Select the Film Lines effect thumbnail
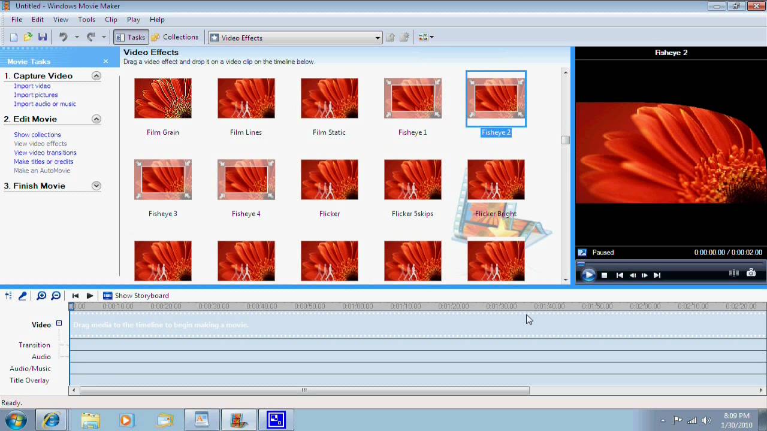 coord(246,98)
